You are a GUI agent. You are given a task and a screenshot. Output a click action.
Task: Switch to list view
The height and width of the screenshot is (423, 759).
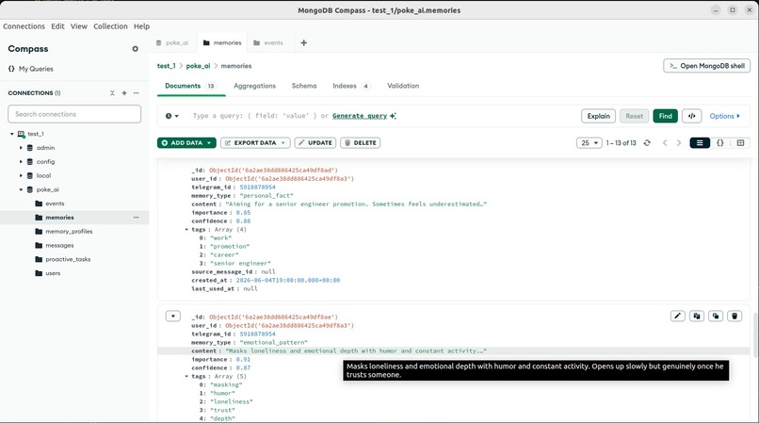click(x=700, y=143)
